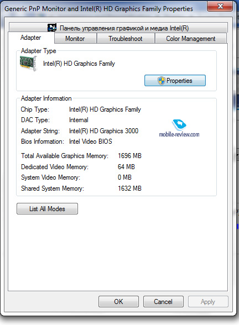Click the UAC shield icon on Properties
The height and width of the screenshot is (325, 239).
pos(161,81)
